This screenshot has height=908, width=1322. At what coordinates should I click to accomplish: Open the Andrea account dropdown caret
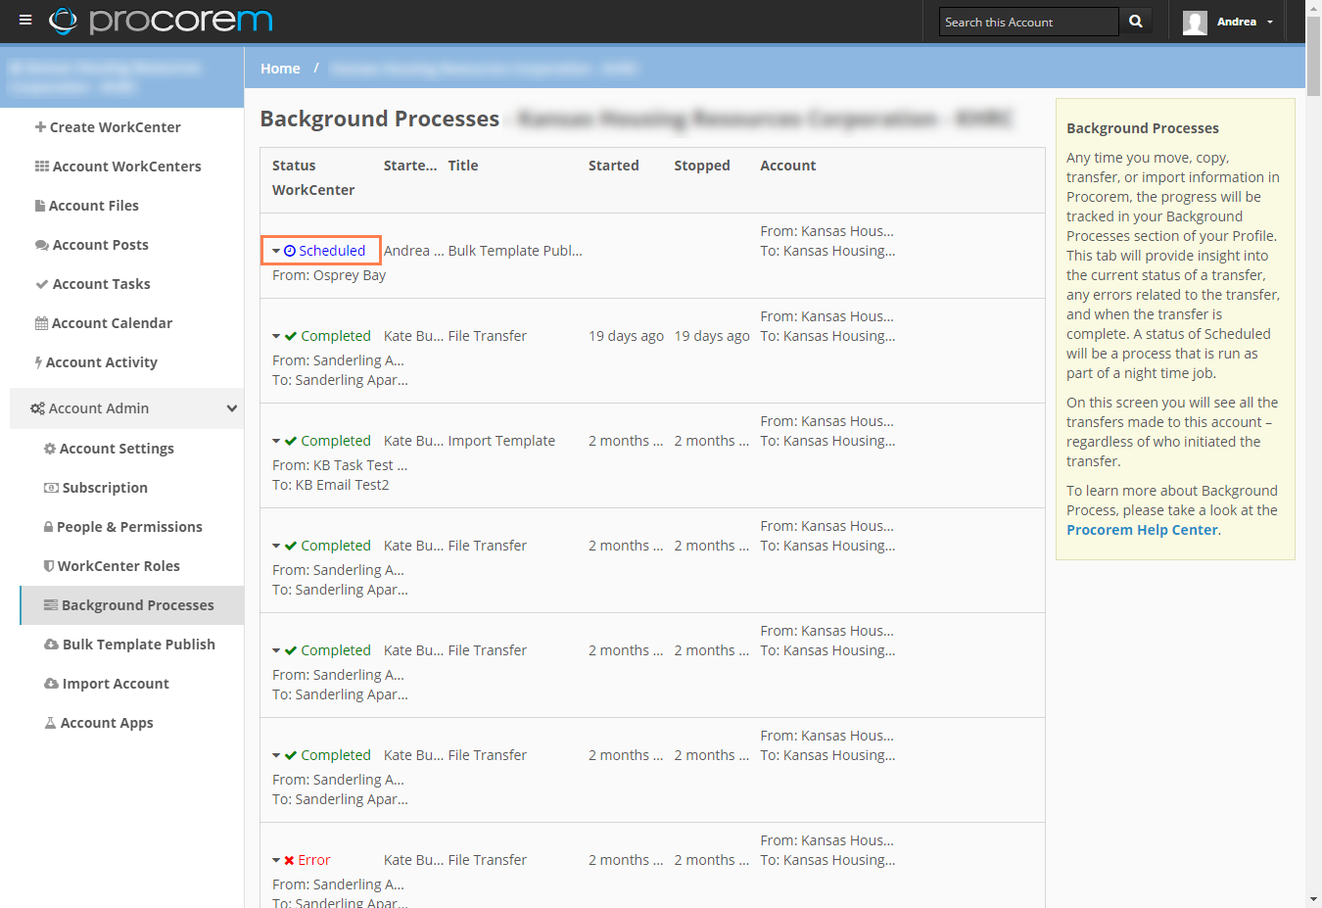[x=1270, y=23]
